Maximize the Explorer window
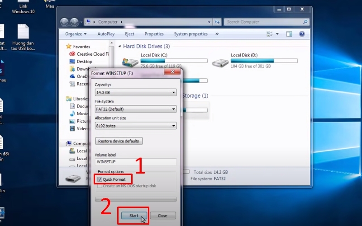Image resolution: width=362 pixels, height=226 pixels. coord(289,9)
